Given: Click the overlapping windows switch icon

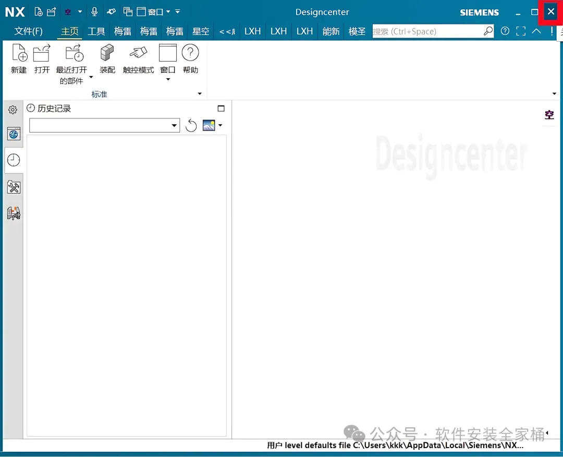Looking at the screenshot, I should pos(128,11).
